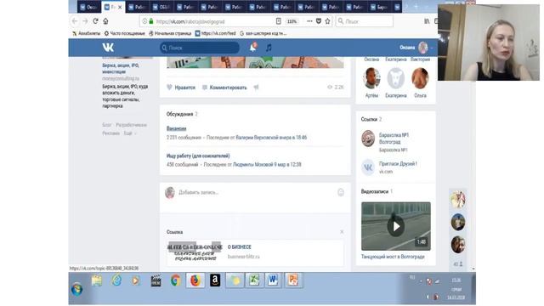Open the https://vk.com/feed bookmark
The height and width of the screenshot is (306, 544).
click(215, 33)
